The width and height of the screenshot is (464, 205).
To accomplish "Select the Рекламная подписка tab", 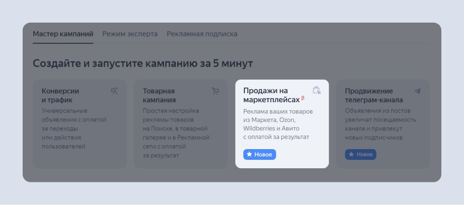I will pyautogui.click(x=202, y=34).
